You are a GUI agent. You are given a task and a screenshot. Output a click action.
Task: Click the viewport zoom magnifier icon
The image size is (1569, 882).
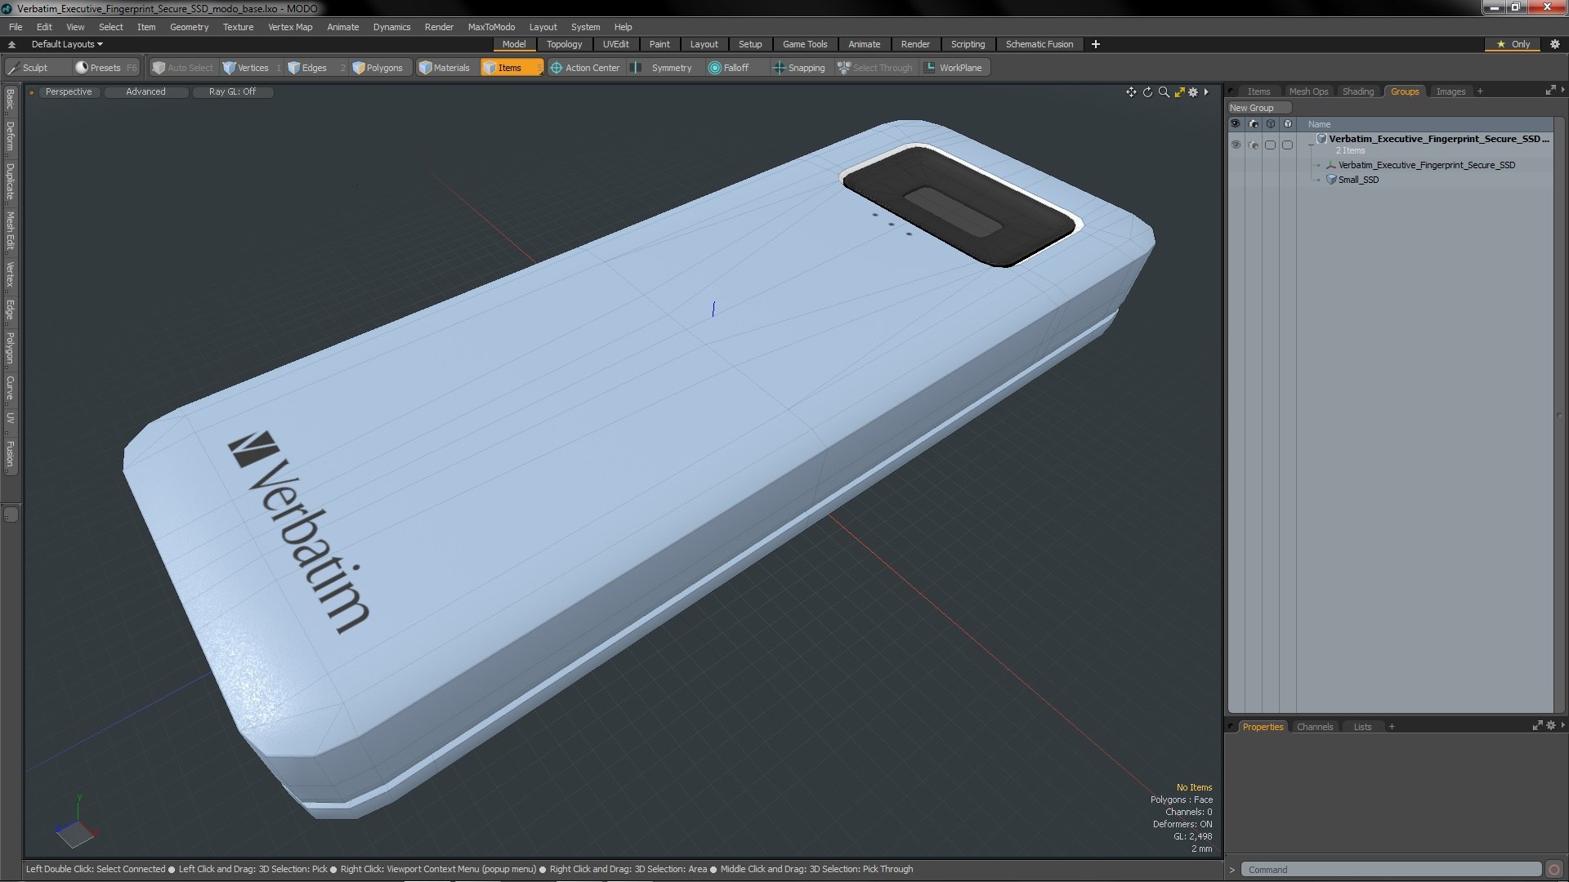tap(1164, 92)
